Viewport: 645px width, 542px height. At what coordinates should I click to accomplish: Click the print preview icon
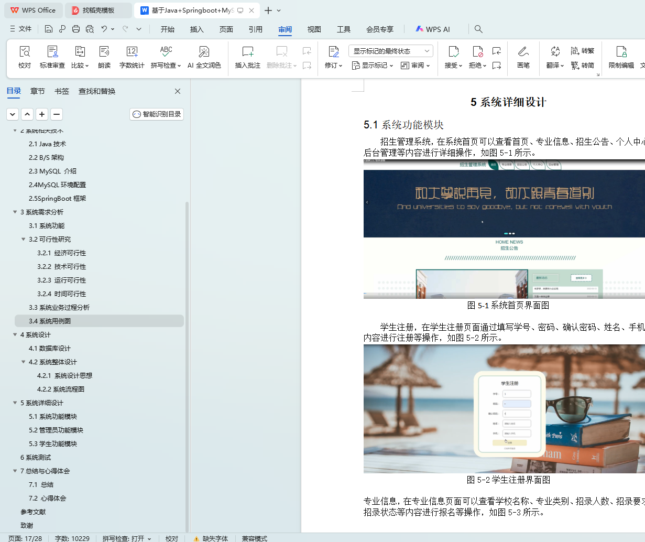(x=90, y=29)
